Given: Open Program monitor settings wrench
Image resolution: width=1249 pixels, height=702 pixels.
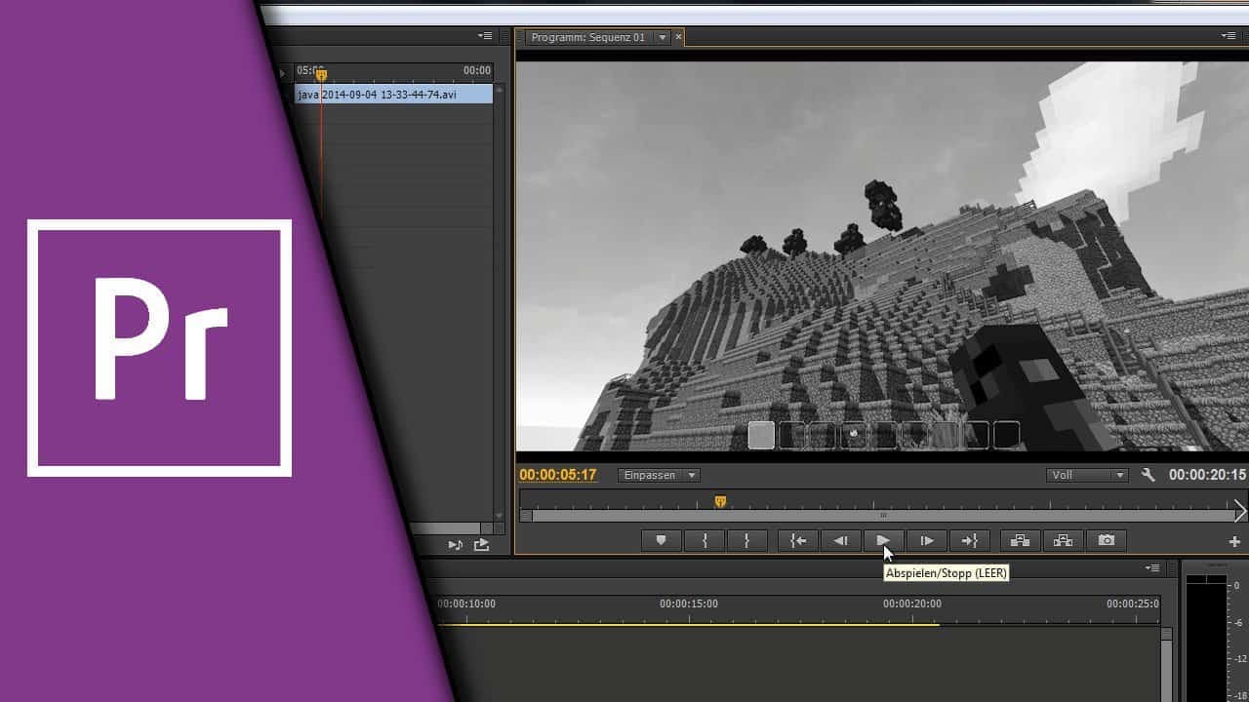Looking at the screenshot, I should (x=1148, y=475).
